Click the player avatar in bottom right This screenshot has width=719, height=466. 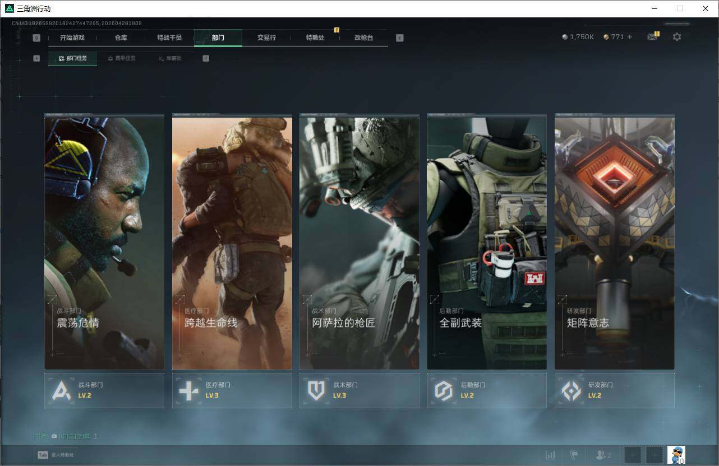[x=676, y=455]
